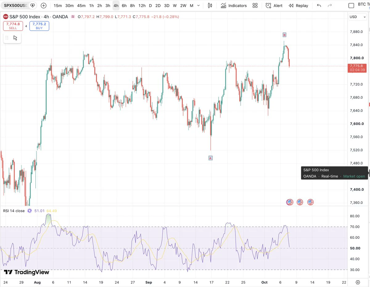Viewport: 370px width, 287px height.
Task: Select the point A marker on chart
Action: pos(211,158)
